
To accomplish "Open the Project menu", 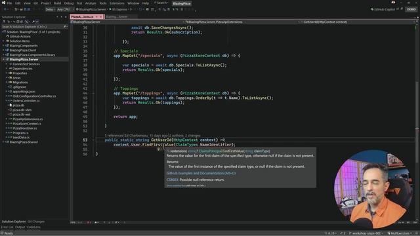I will pyautogui.click(x=46, y=3).
